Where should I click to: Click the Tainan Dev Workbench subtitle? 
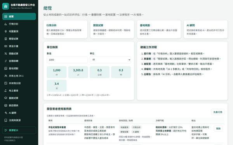21,8
